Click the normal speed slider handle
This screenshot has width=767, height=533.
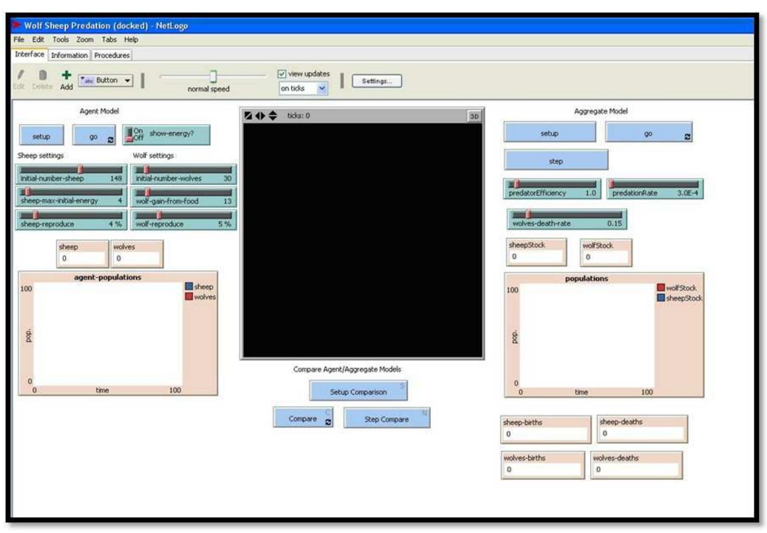[213, 76]
